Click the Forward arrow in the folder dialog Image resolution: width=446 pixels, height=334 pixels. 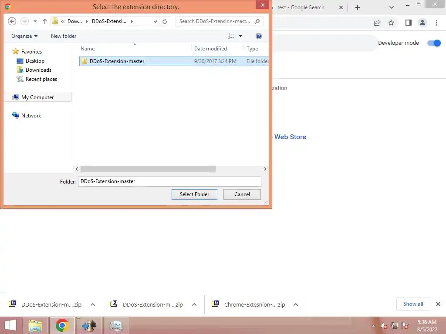tap(25, 21)
